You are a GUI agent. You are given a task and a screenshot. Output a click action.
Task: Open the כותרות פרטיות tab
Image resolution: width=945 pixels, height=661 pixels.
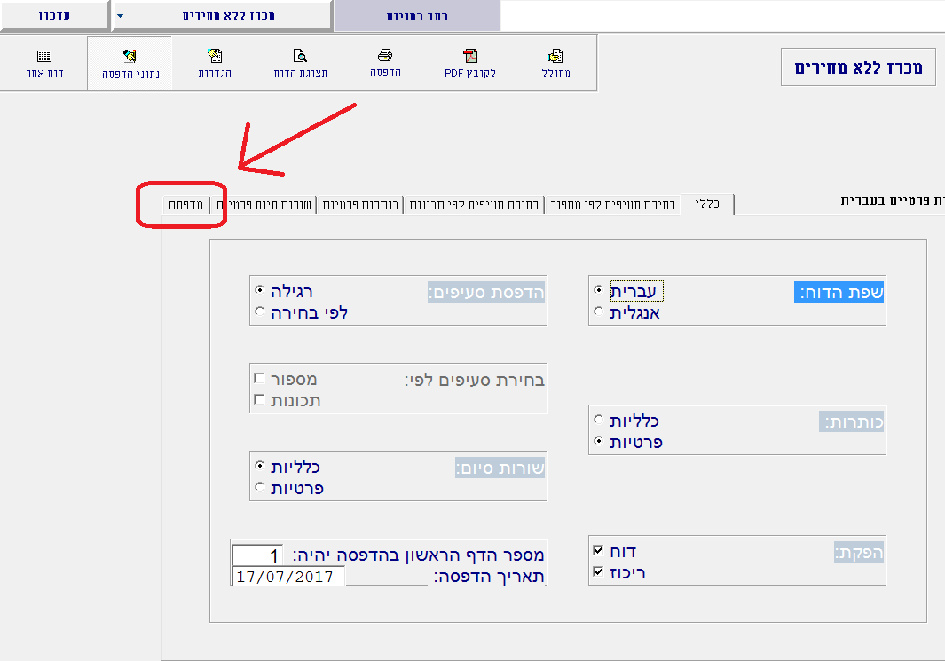(359, 205)
